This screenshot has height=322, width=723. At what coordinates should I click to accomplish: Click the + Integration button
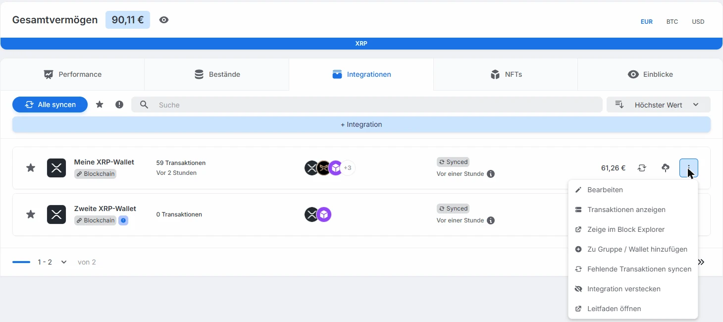tap(361, 124)
